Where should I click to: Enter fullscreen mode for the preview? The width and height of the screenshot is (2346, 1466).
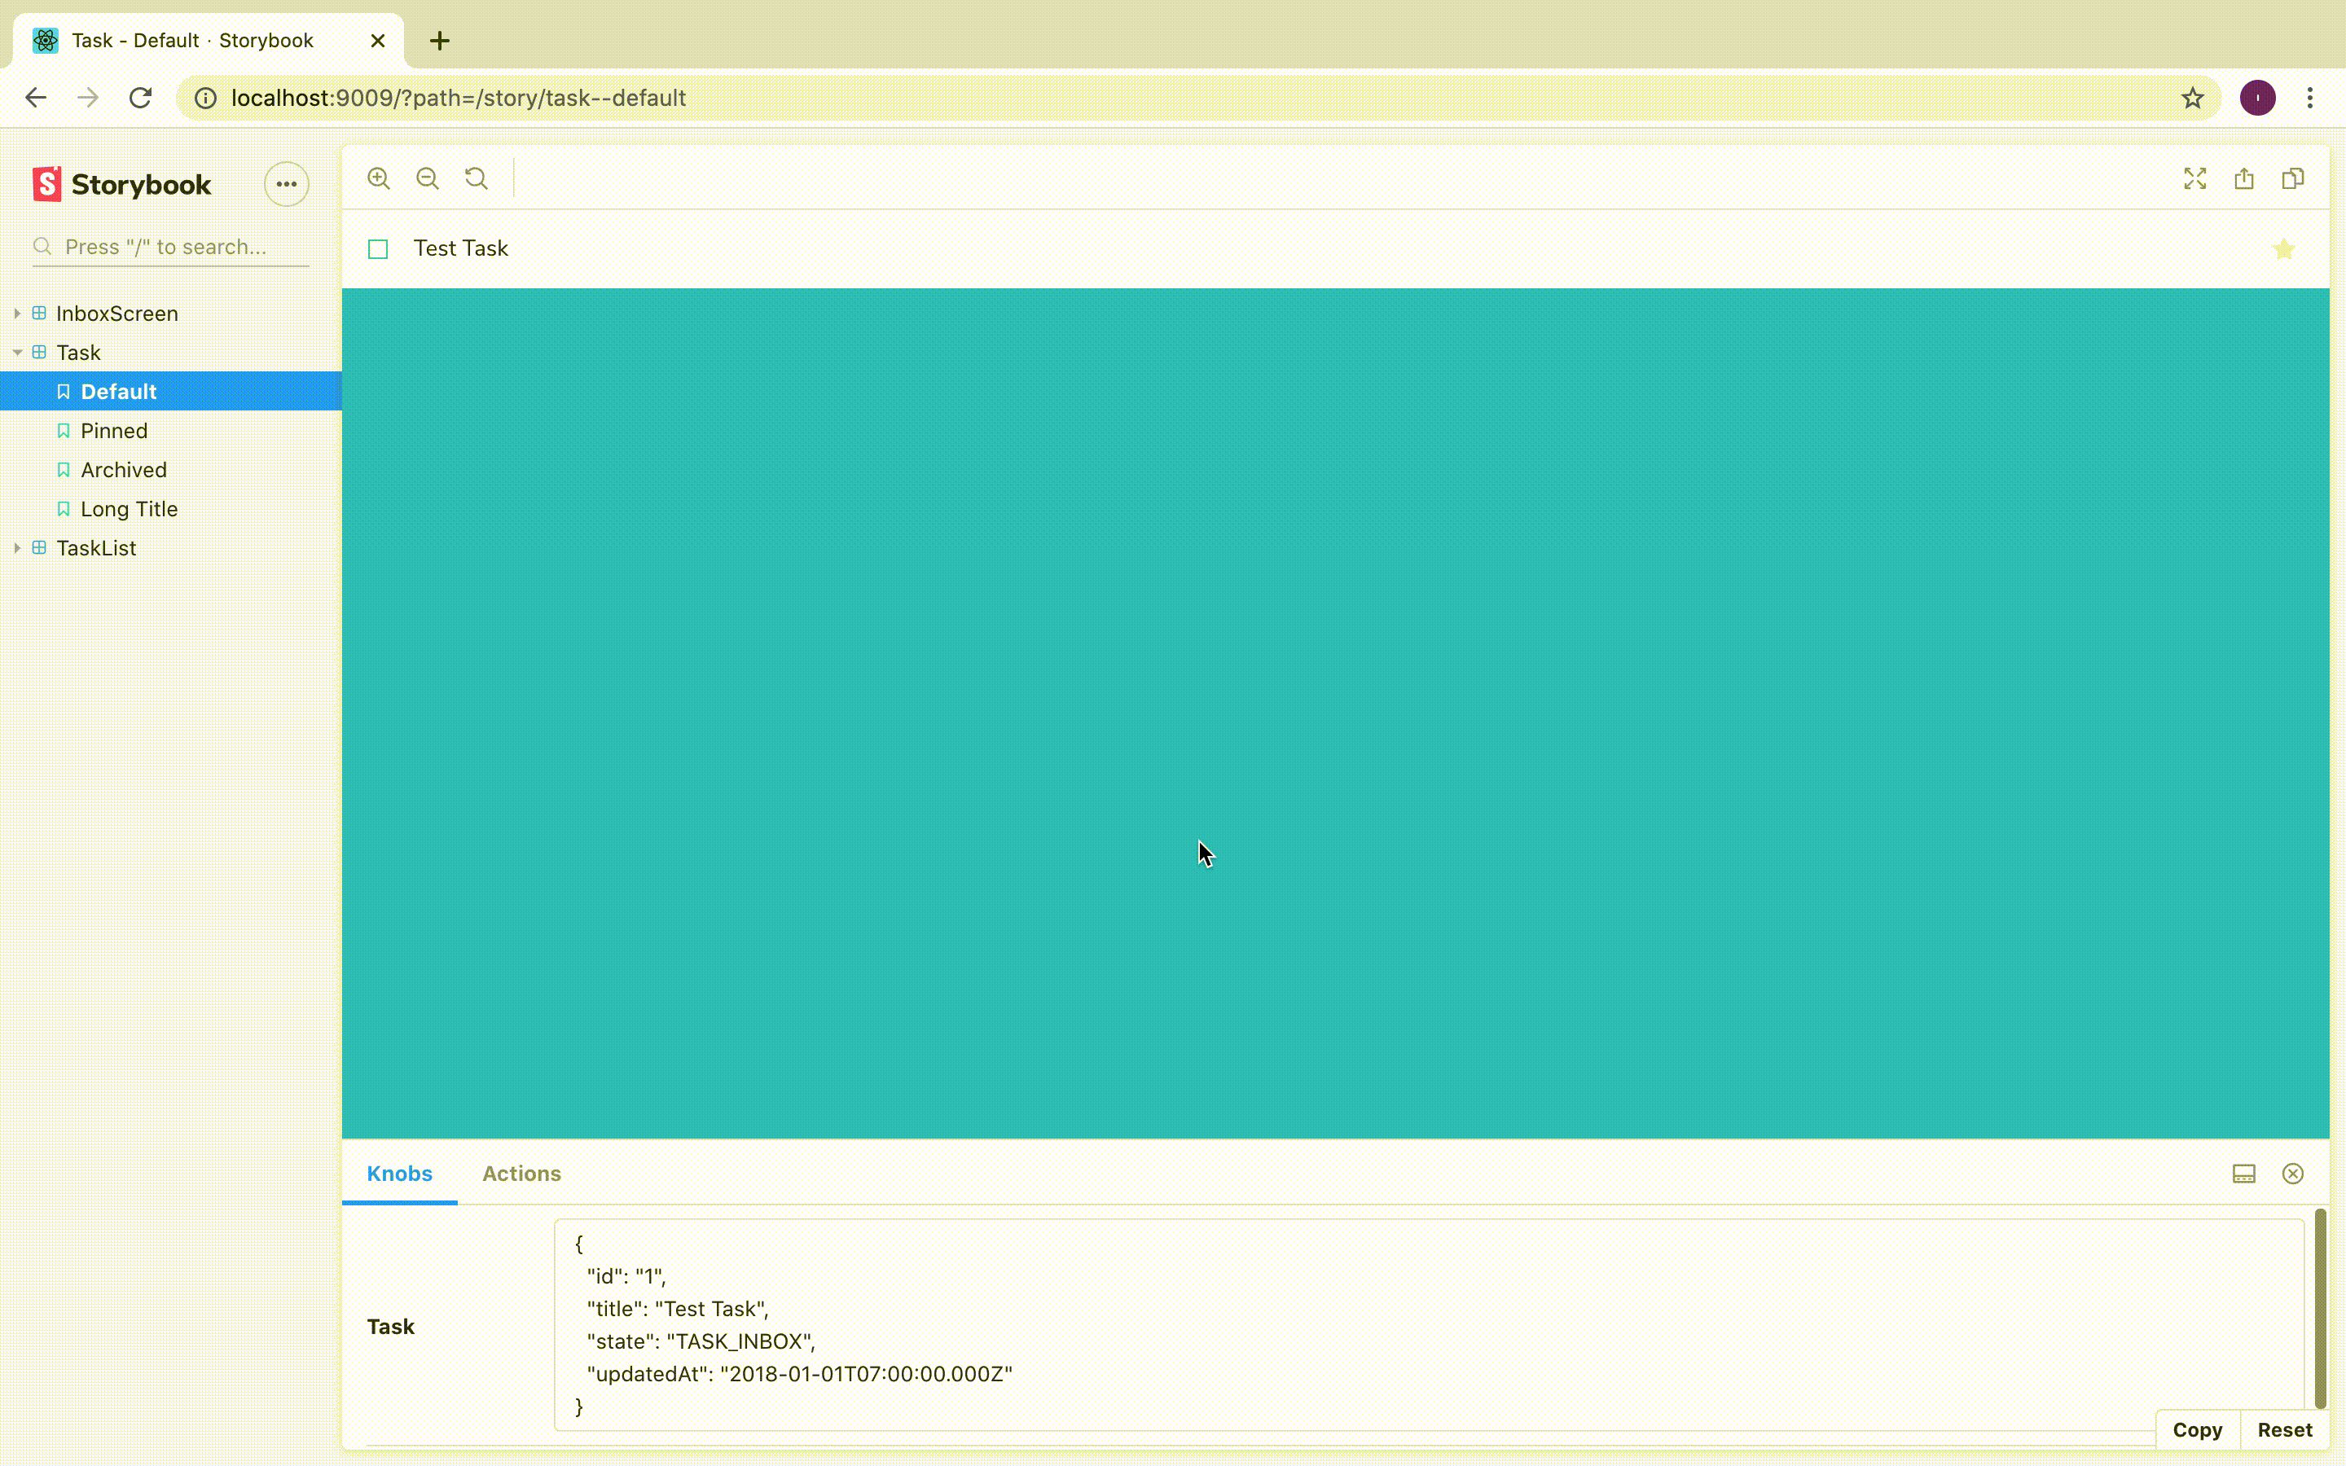[2194, 178]
